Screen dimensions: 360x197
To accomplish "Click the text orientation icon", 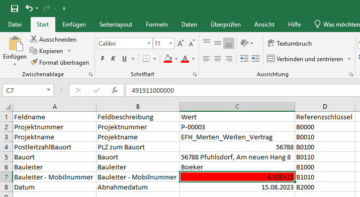I will (x=244, y=43).
